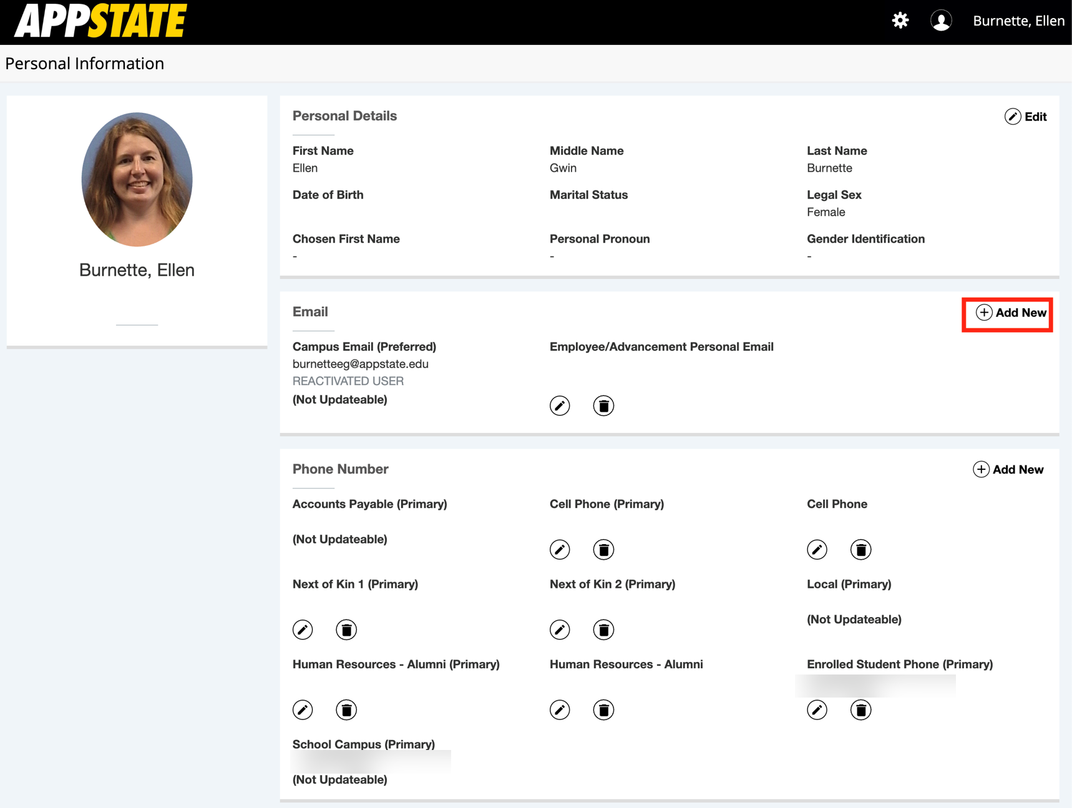Viewport: 1072px width, 808px height.
Task: Delete the Enrolled Student Phone entry
Action: coord(860,709)
